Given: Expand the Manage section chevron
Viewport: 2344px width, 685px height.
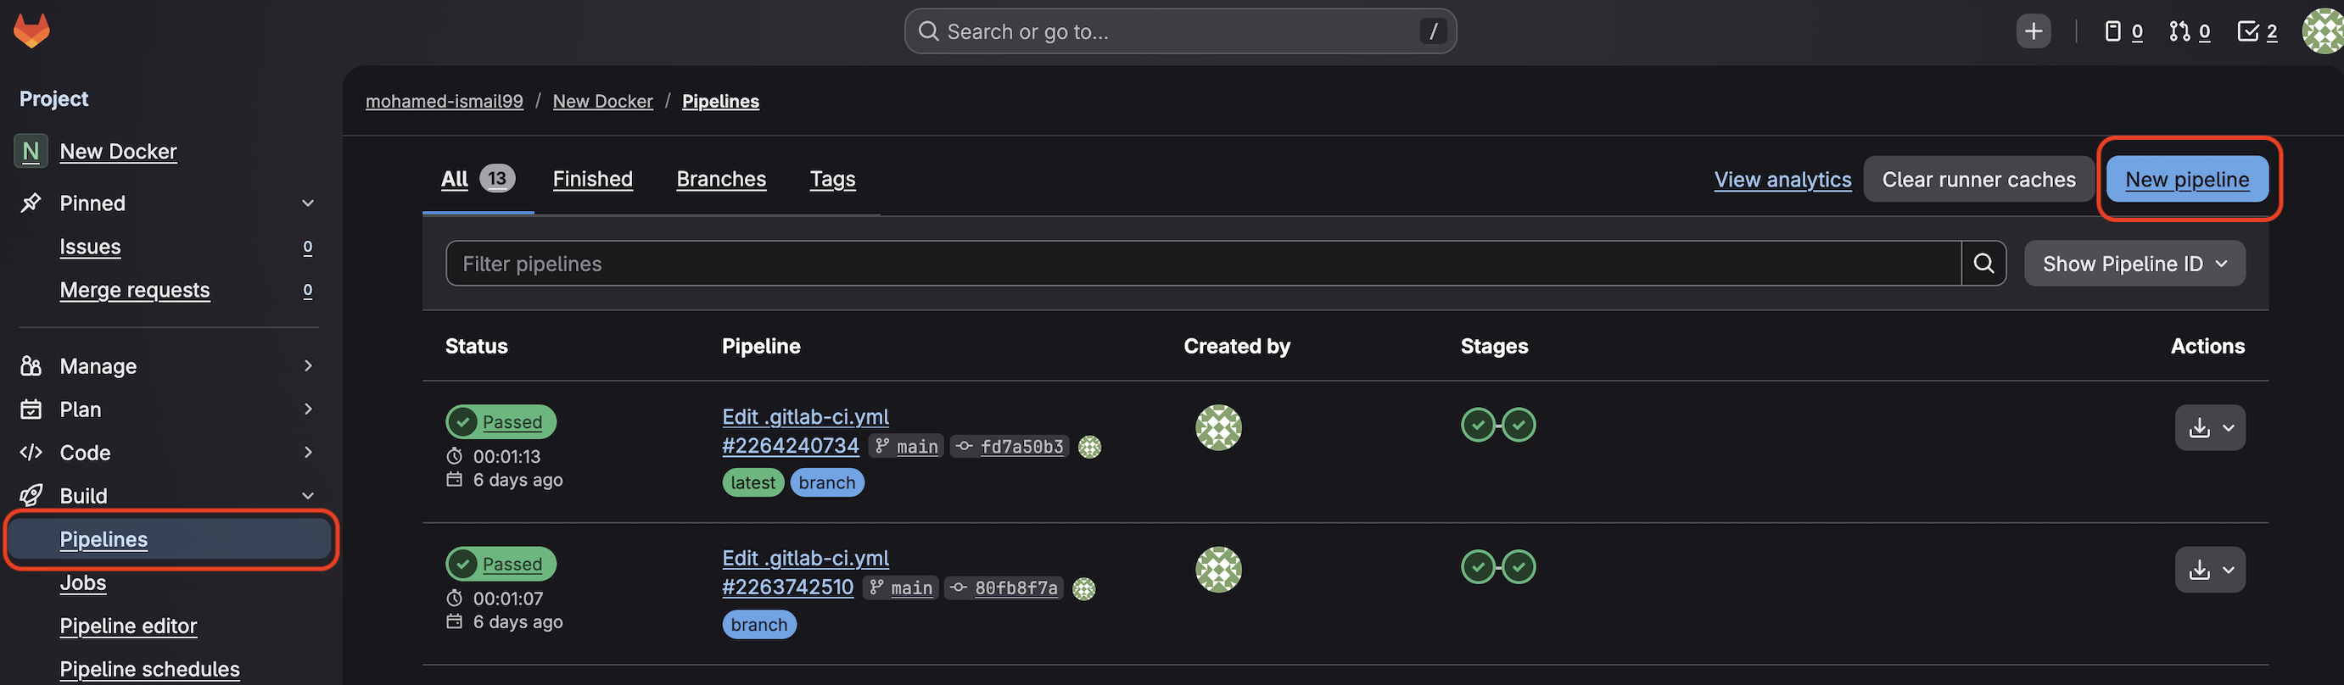Looking at the screenshot, I should (308, 365).
